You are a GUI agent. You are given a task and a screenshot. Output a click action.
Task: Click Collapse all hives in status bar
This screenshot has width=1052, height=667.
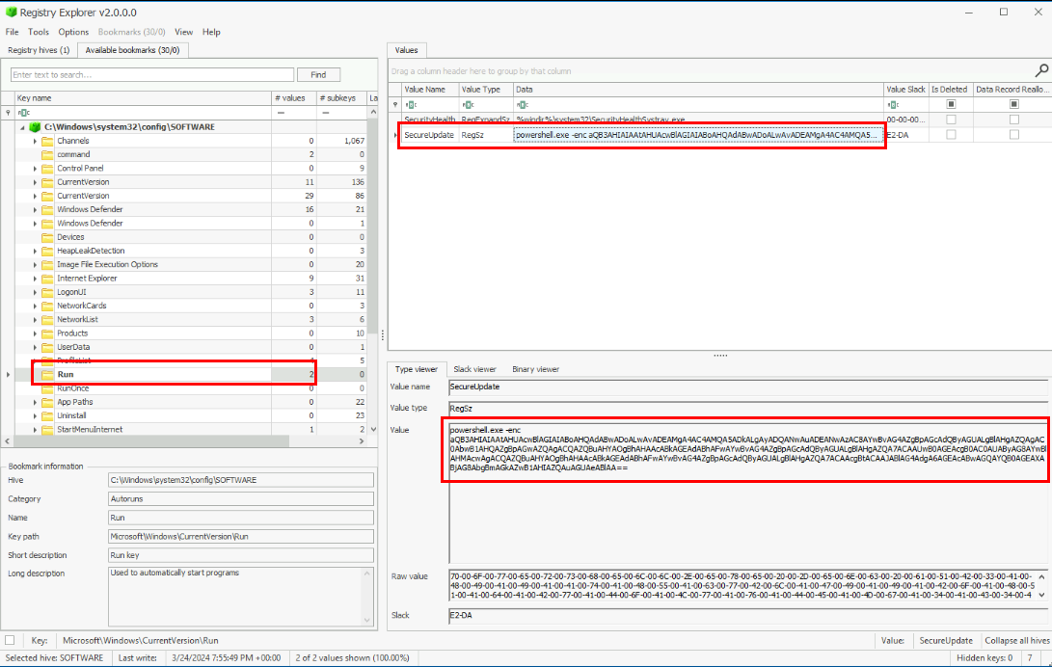pos(1016,640)
